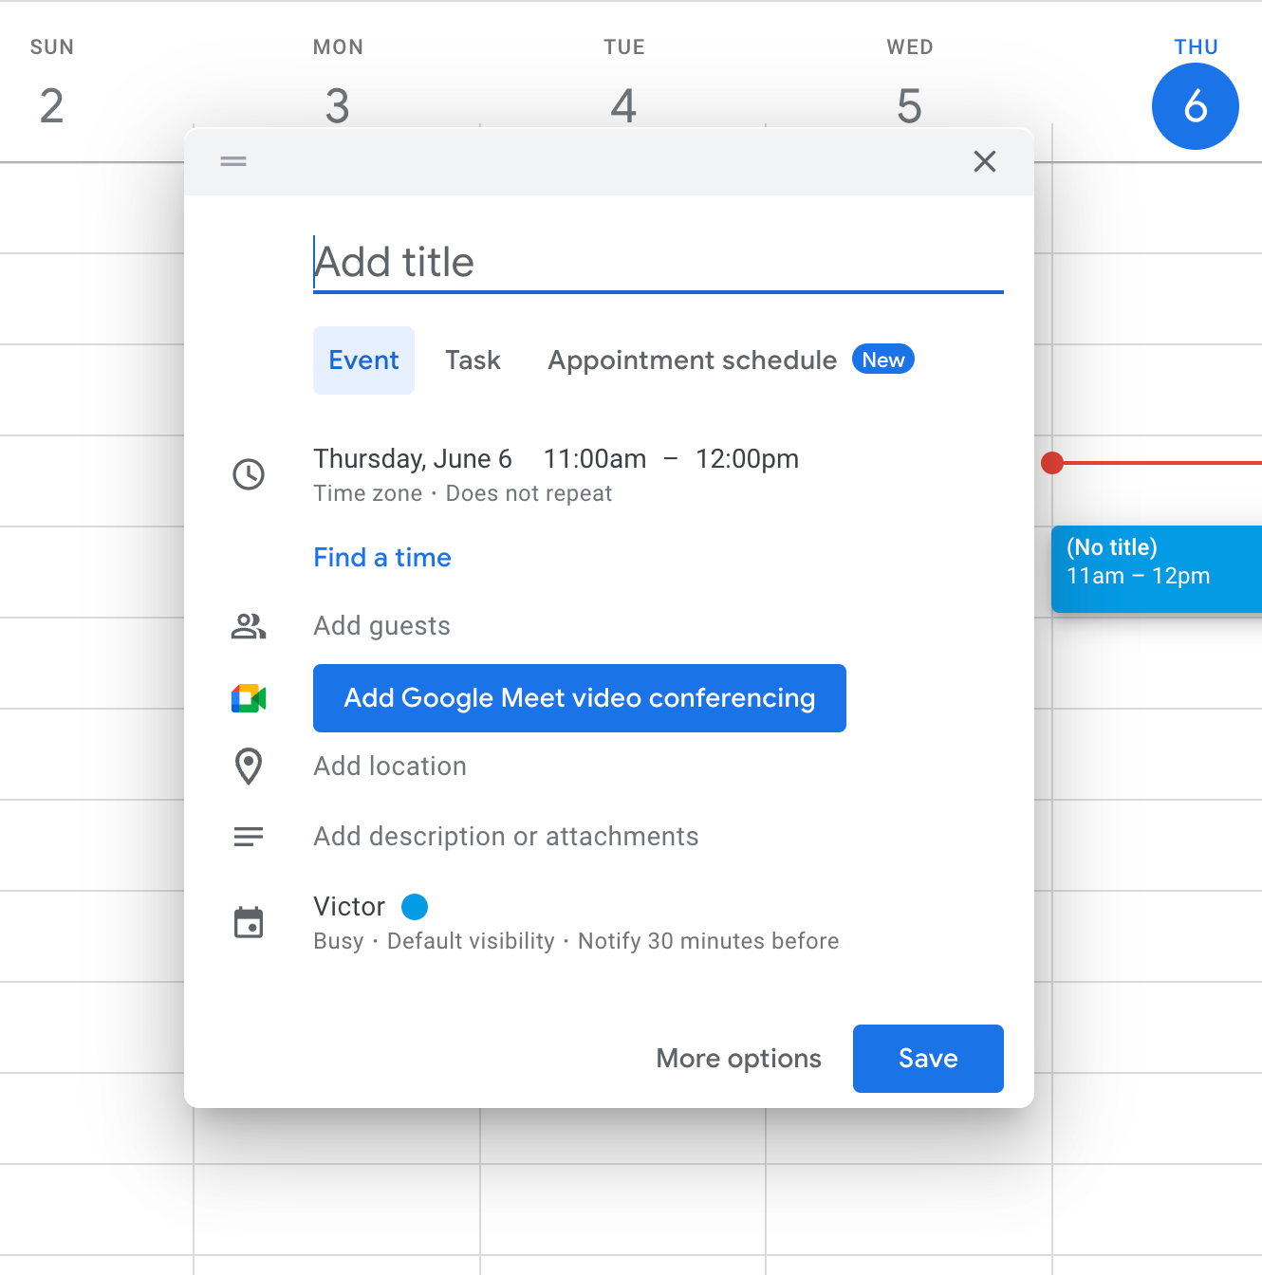The image size is (1262, 1275).
Task: Switch to Appointment schedule tab
Action: 731,360
